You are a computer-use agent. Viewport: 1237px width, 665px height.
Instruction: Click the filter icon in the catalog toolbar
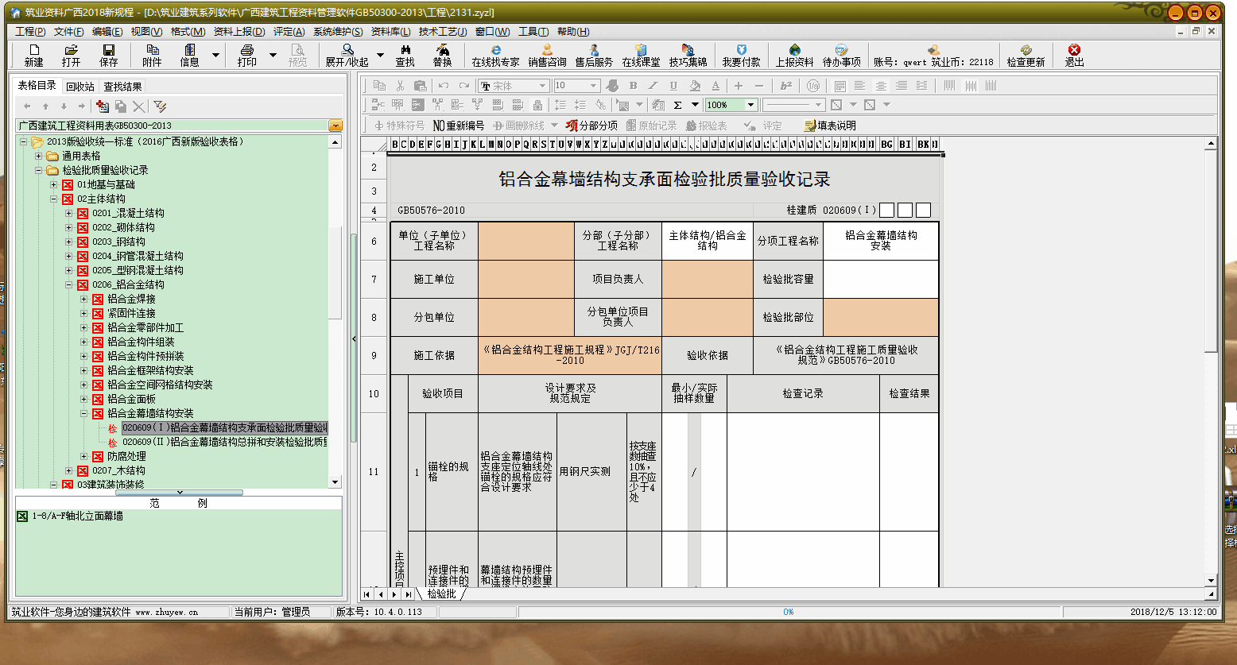pos(160,106)
